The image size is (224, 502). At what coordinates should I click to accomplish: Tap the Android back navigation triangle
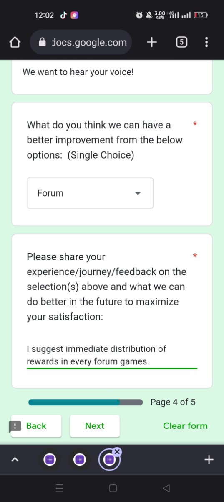(166, 488)
